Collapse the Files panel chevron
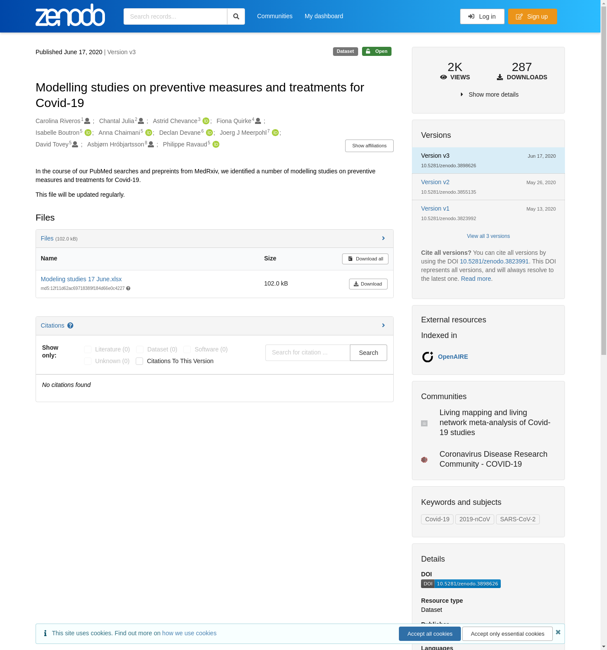 click(x=383, y=238)
